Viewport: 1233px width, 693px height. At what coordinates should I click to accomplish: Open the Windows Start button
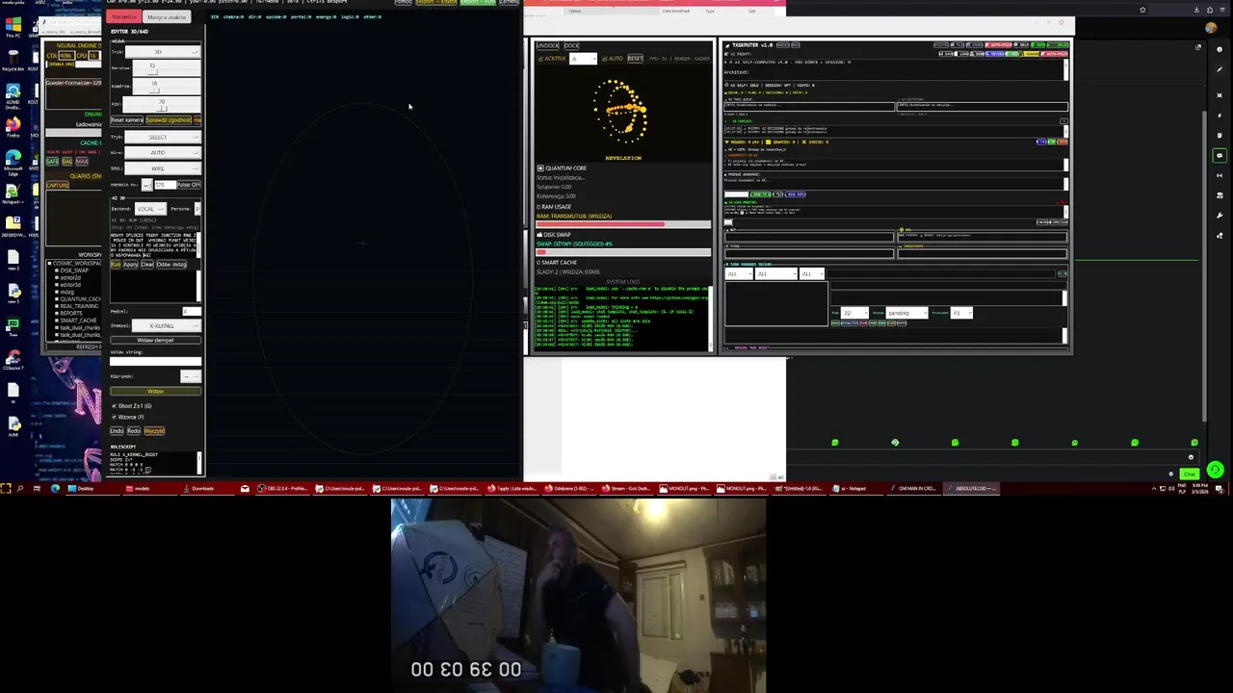pos(5,488)
